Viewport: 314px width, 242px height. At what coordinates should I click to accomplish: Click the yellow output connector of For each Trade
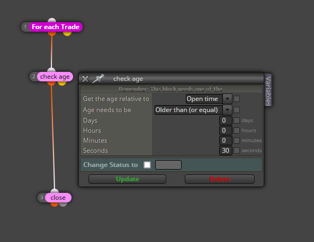[x=67, y=34]
